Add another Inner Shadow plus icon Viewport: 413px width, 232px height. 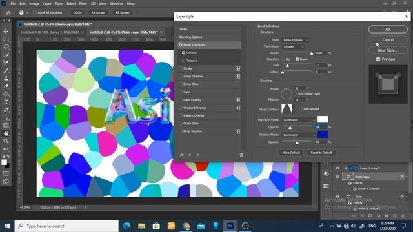[237, 76]
